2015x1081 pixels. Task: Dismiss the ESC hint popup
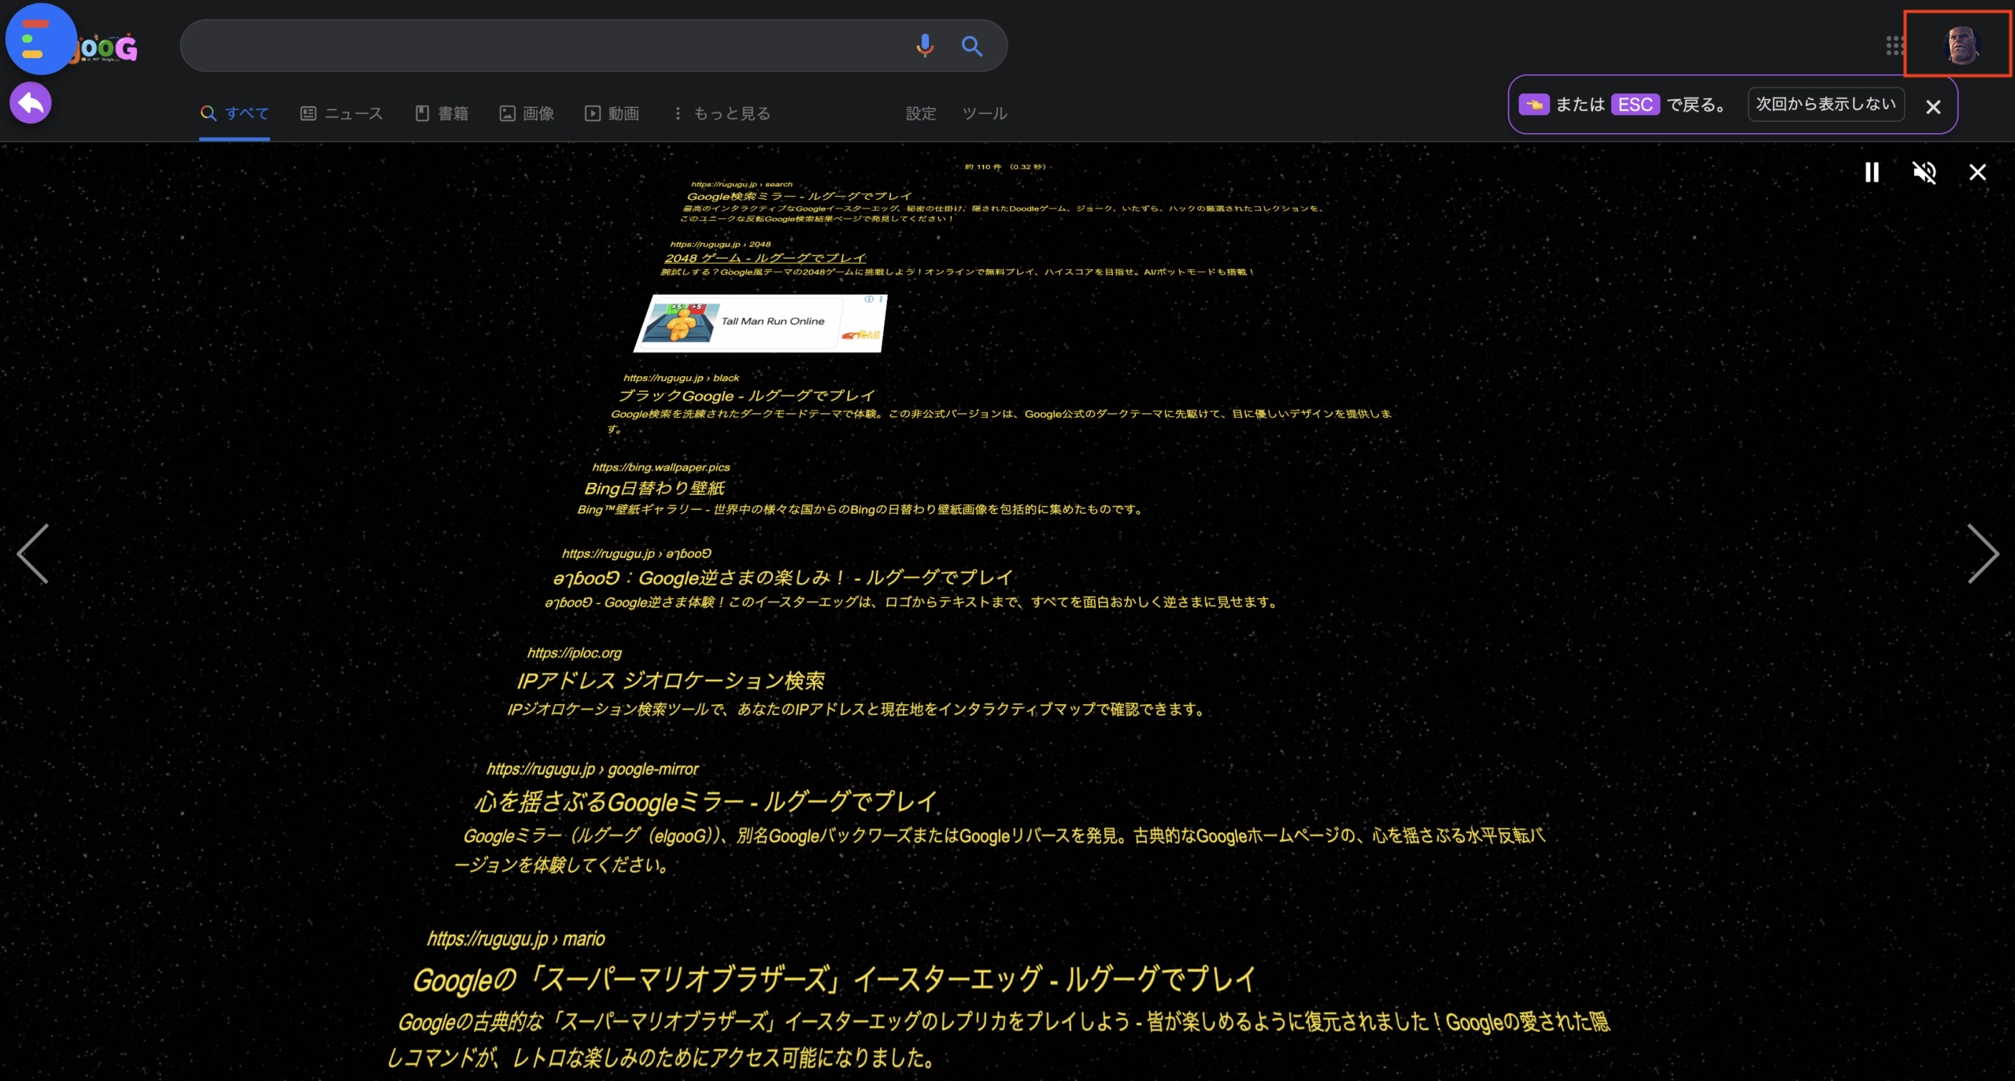[x=1933, y=107]
